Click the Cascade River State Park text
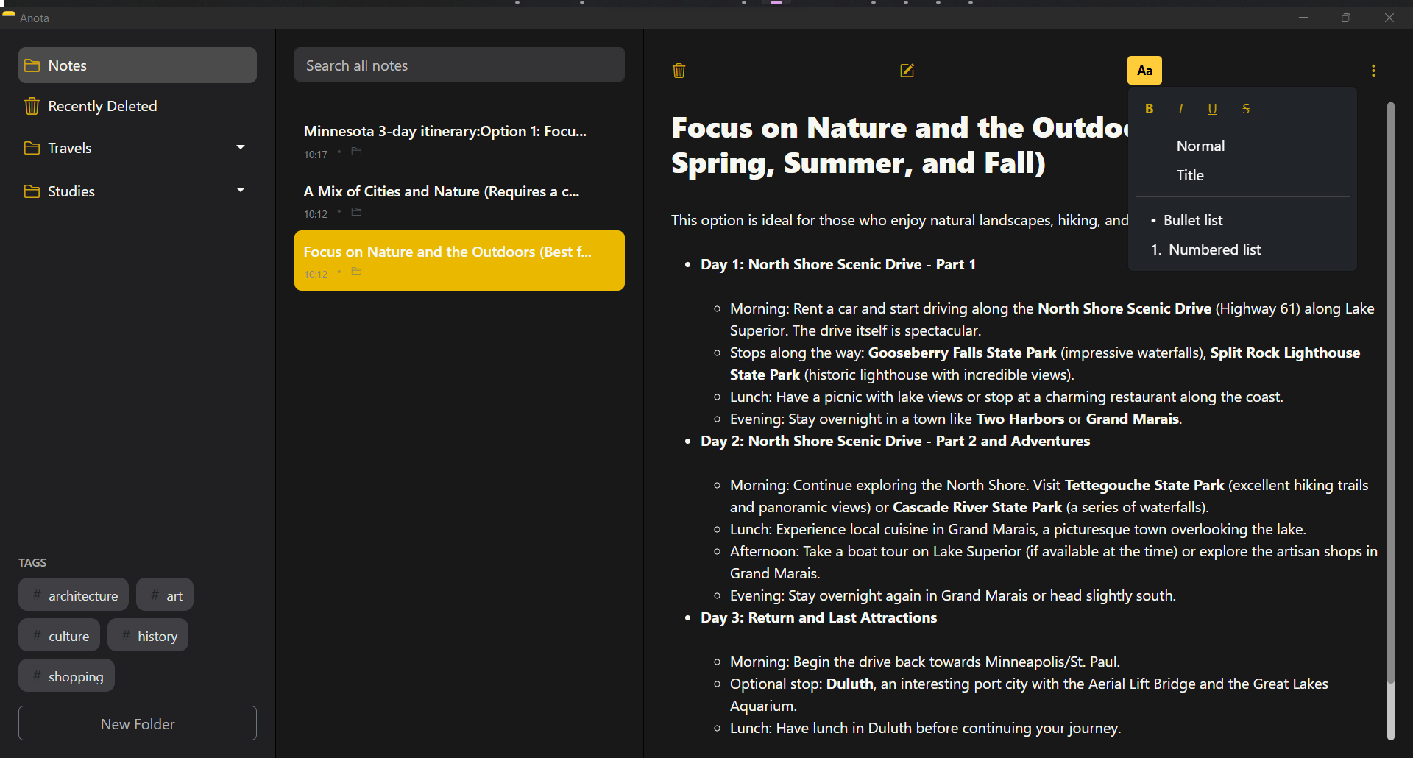The height and width of the screenshot is (758, 1413). 977,507
